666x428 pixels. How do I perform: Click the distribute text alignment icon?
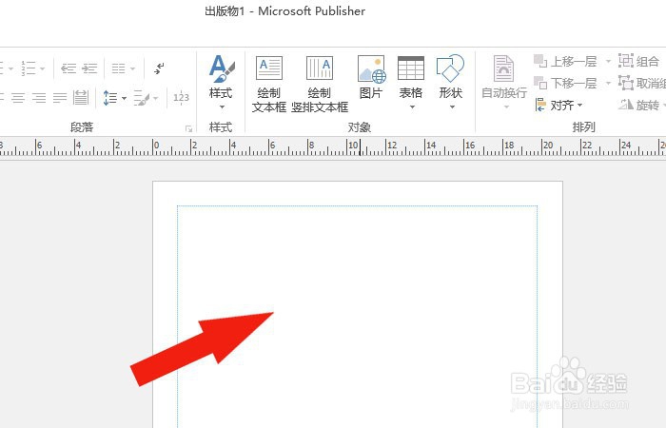click(x=80, y=98)
